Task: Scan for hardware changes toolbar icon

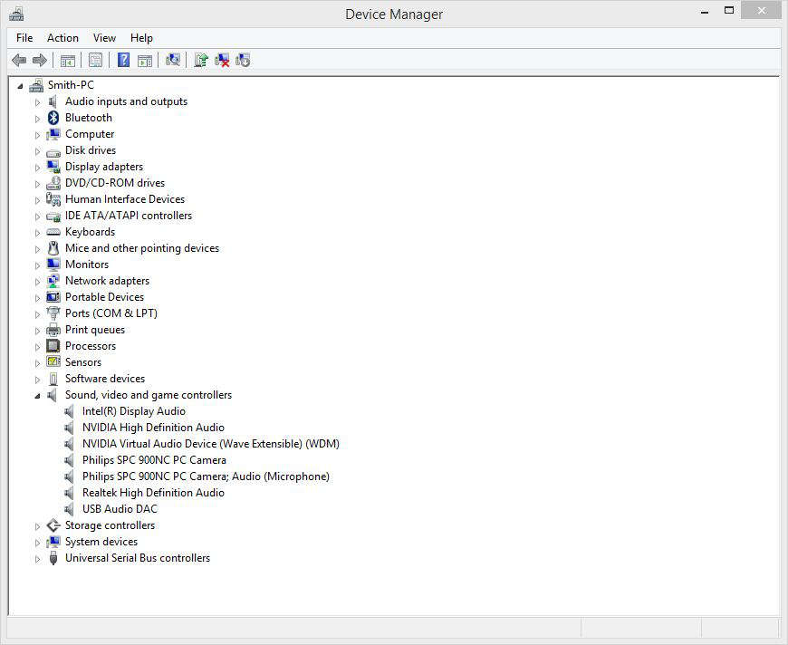Action: 173,61
